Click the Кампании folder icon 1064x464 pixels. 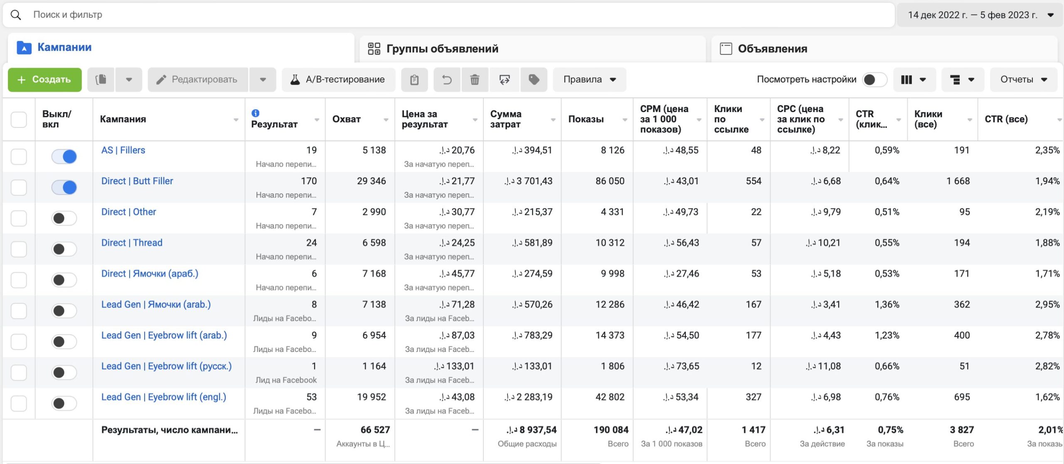[x=24, y=48]
